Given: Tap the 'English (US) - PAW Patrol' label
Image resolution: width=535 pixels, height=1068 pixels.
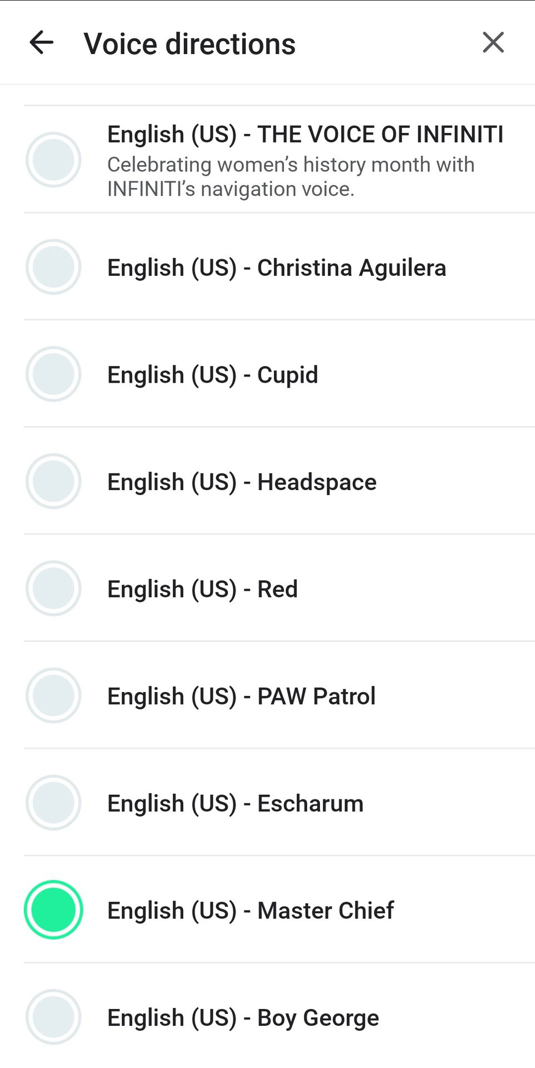Looking at the screenshot, I should click(241, 696).
